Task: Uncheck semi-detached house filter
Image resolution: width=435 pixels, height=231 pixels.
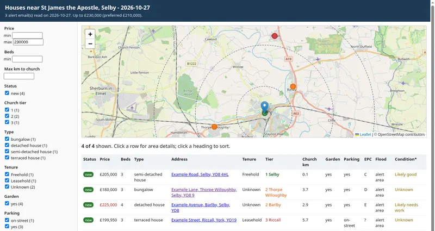Action: [x=7, y=152]
